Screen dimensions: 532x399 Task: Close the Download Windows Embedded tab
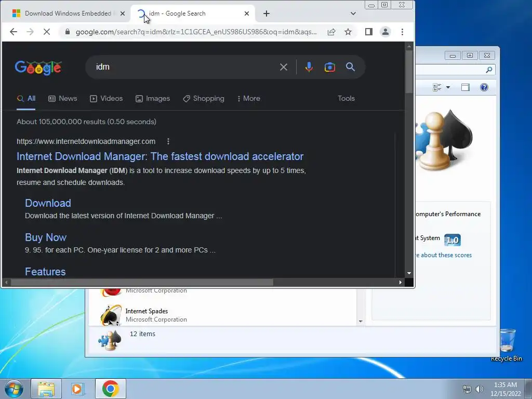(123, 14)
